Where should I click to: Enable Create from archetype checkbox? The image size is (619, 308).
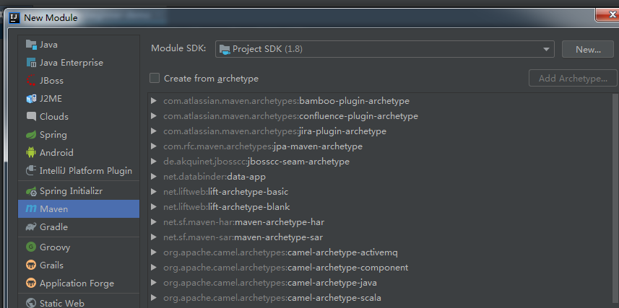point(155,78)
